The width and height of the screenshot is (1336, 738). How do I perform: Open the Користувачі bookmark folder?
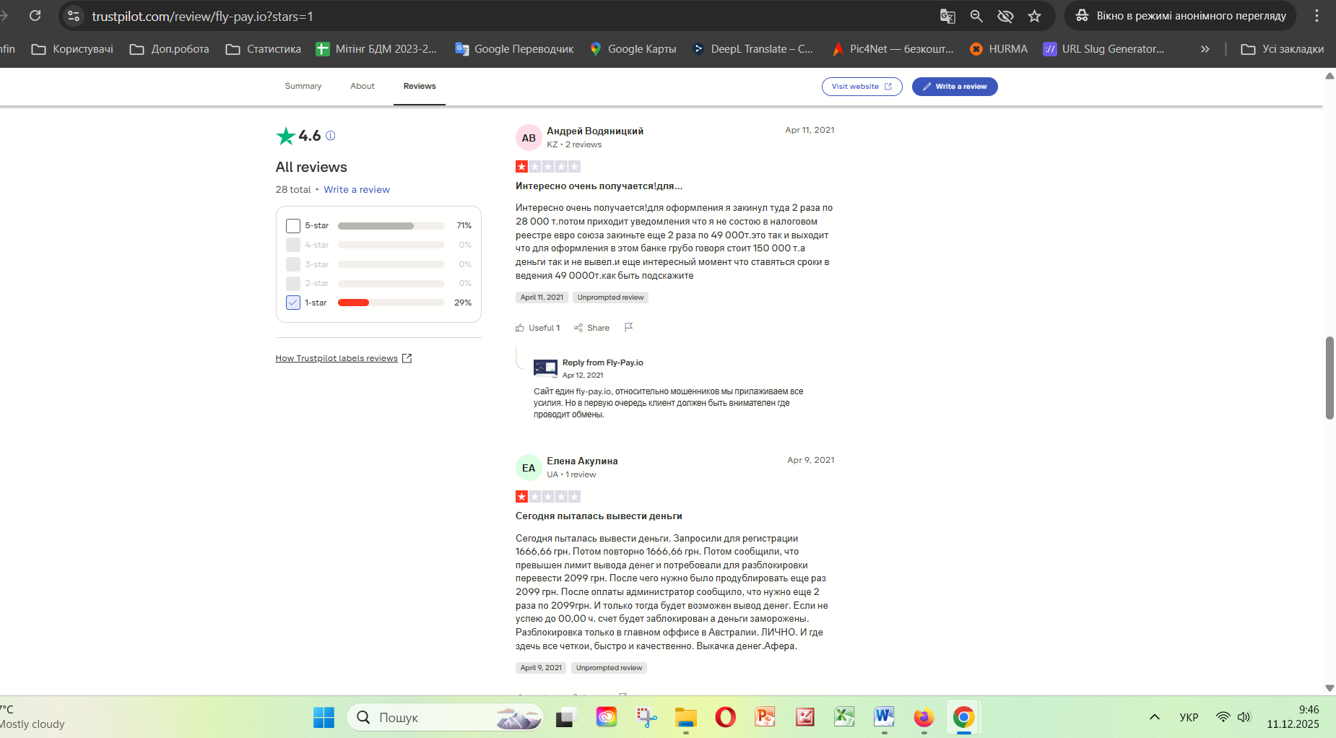[72, 49]
